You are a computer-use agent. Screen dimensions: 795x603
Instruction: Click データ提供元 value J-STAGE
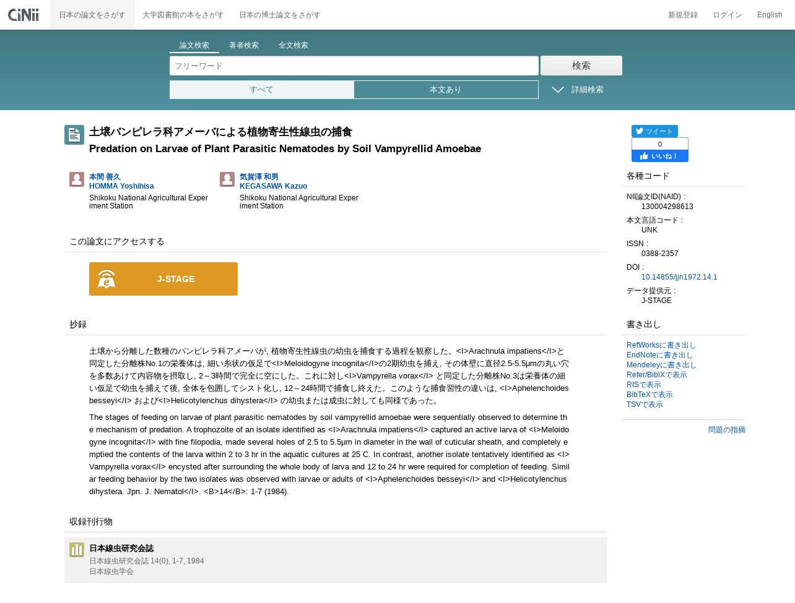pos(656,301)
